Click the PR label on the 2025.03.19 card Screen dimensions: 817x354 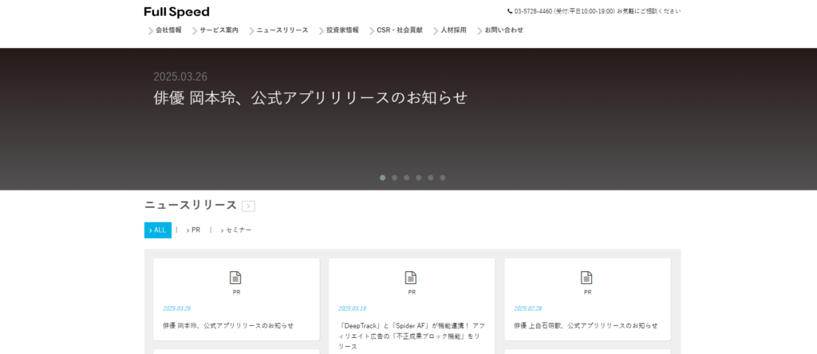coord(412,293)
